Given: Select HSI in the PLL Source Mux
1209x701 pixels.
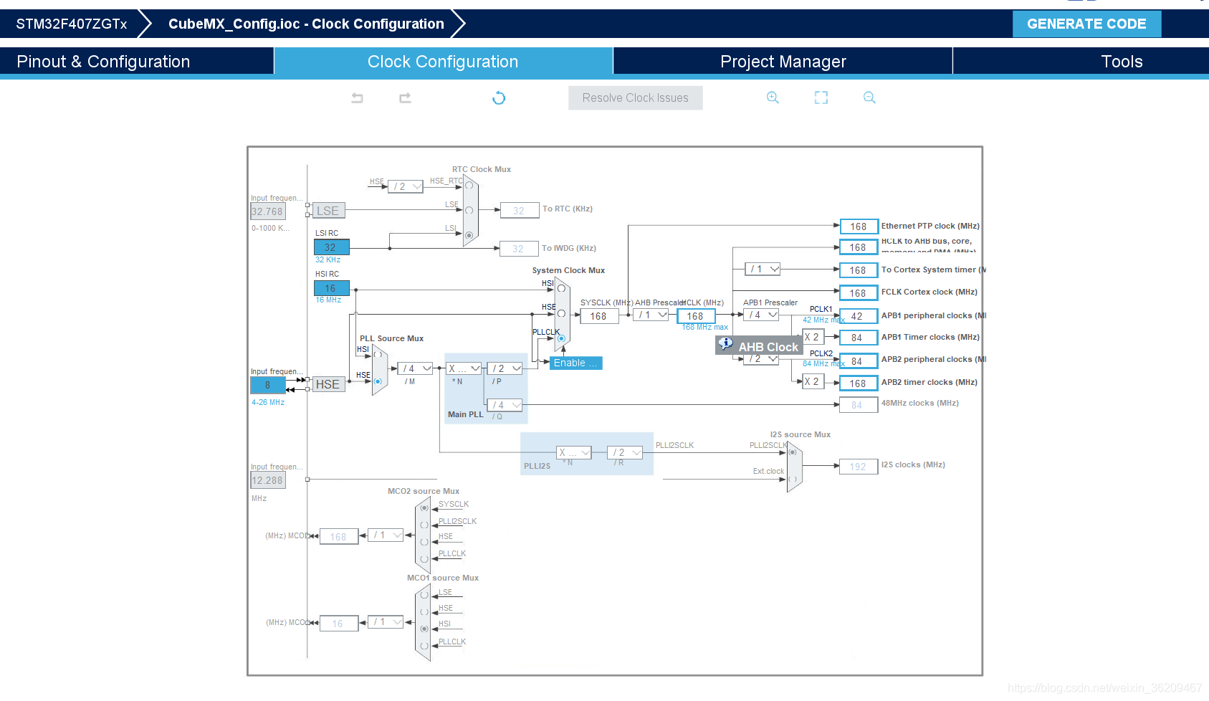Looking at the screenshot, I should [378, 355].
